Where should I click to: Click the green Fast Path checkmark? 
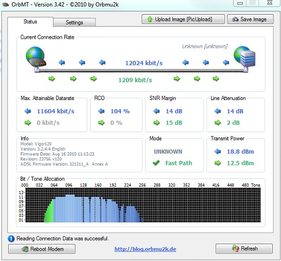(156, 163)
